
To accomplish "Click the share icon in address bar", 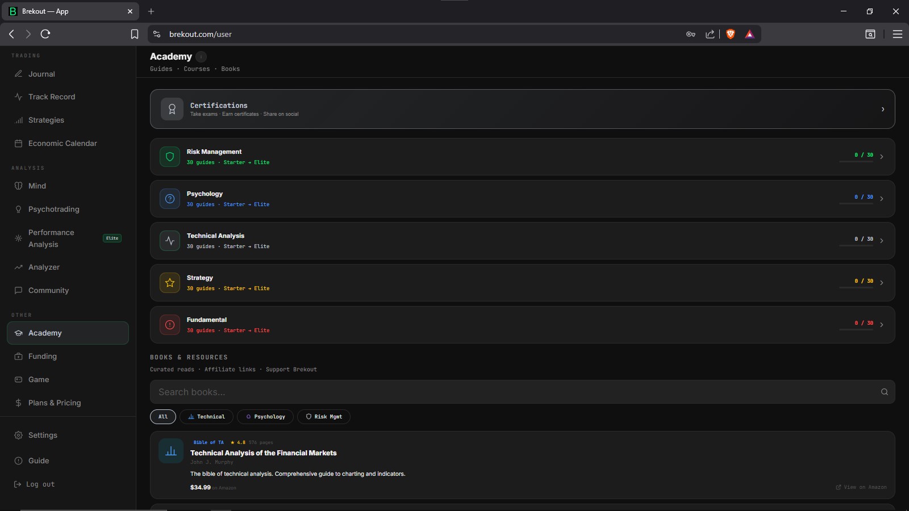I will (710, 34).
